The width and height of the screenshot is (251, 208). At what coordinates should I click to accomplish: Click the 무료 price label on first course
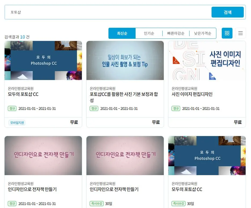(x=74, y=122)
